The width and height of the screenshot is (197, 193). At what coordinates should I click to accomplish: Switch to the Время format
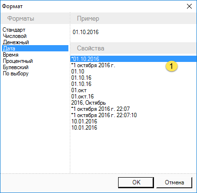pyautogui.click(x=11, y=55)
